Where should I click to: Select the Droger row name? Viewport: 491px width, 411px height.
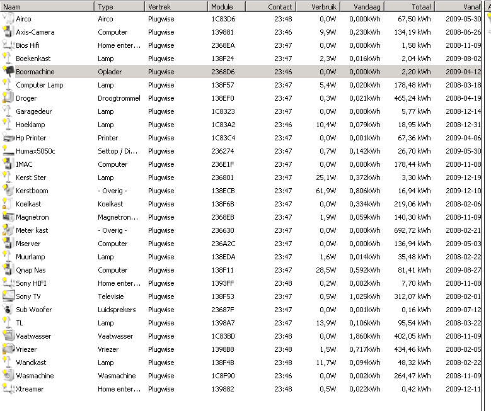click(x=26, y=98)
